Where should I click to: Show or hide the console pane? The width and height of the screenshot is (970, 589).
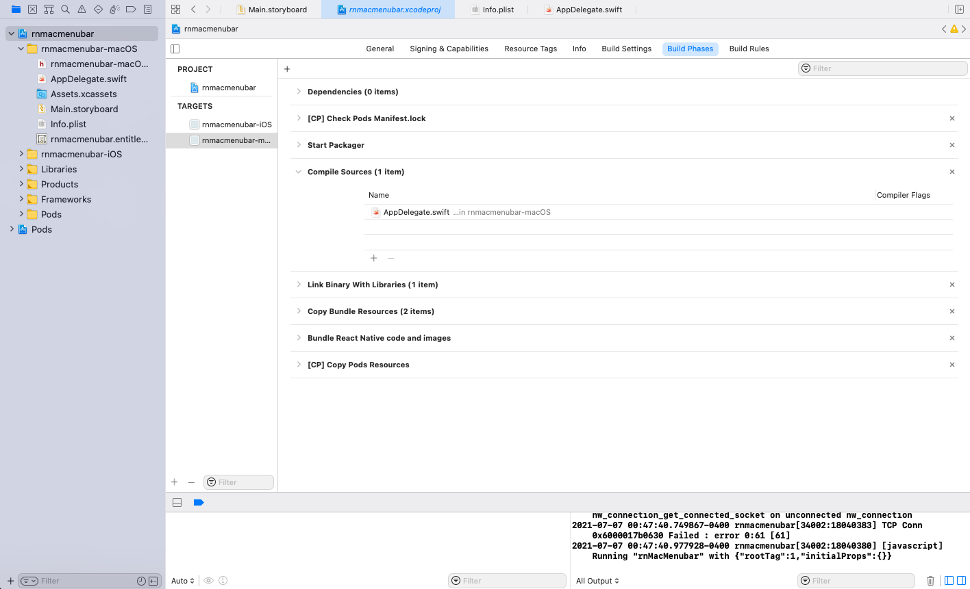tap(961, 581)
